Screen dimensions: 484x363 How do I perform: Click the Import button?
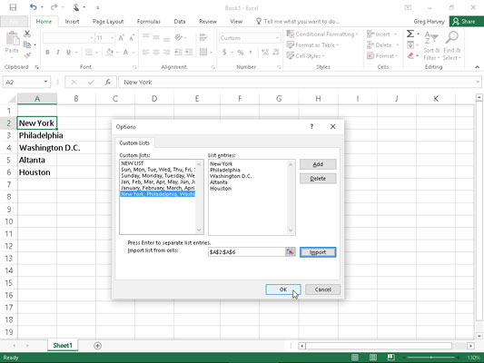click(318, 252)
